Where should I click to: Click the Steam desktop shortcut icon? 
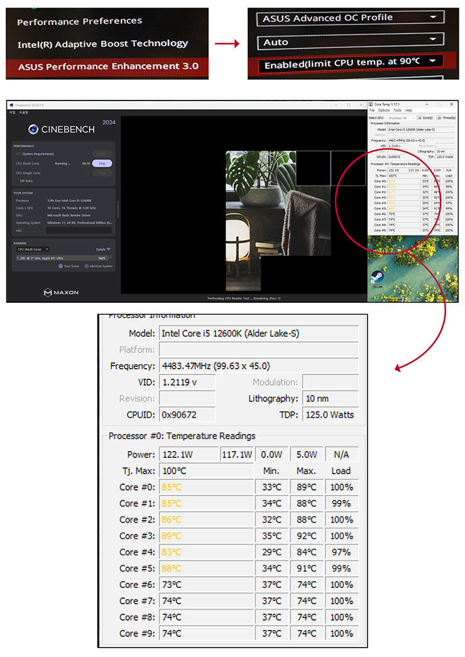point(378,277)
